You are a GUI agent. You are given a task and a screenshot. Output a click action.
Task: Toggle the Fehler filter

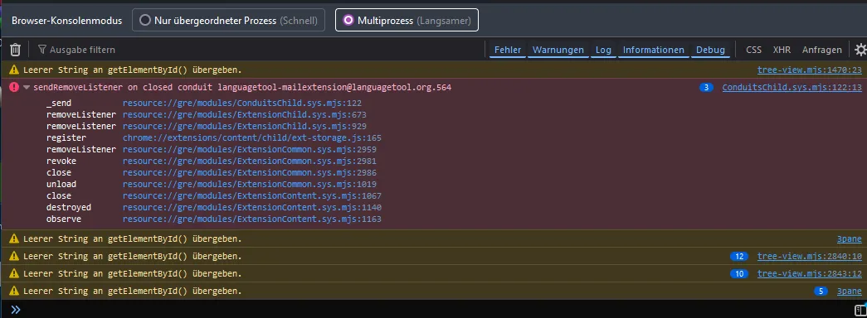click(508, 50)
